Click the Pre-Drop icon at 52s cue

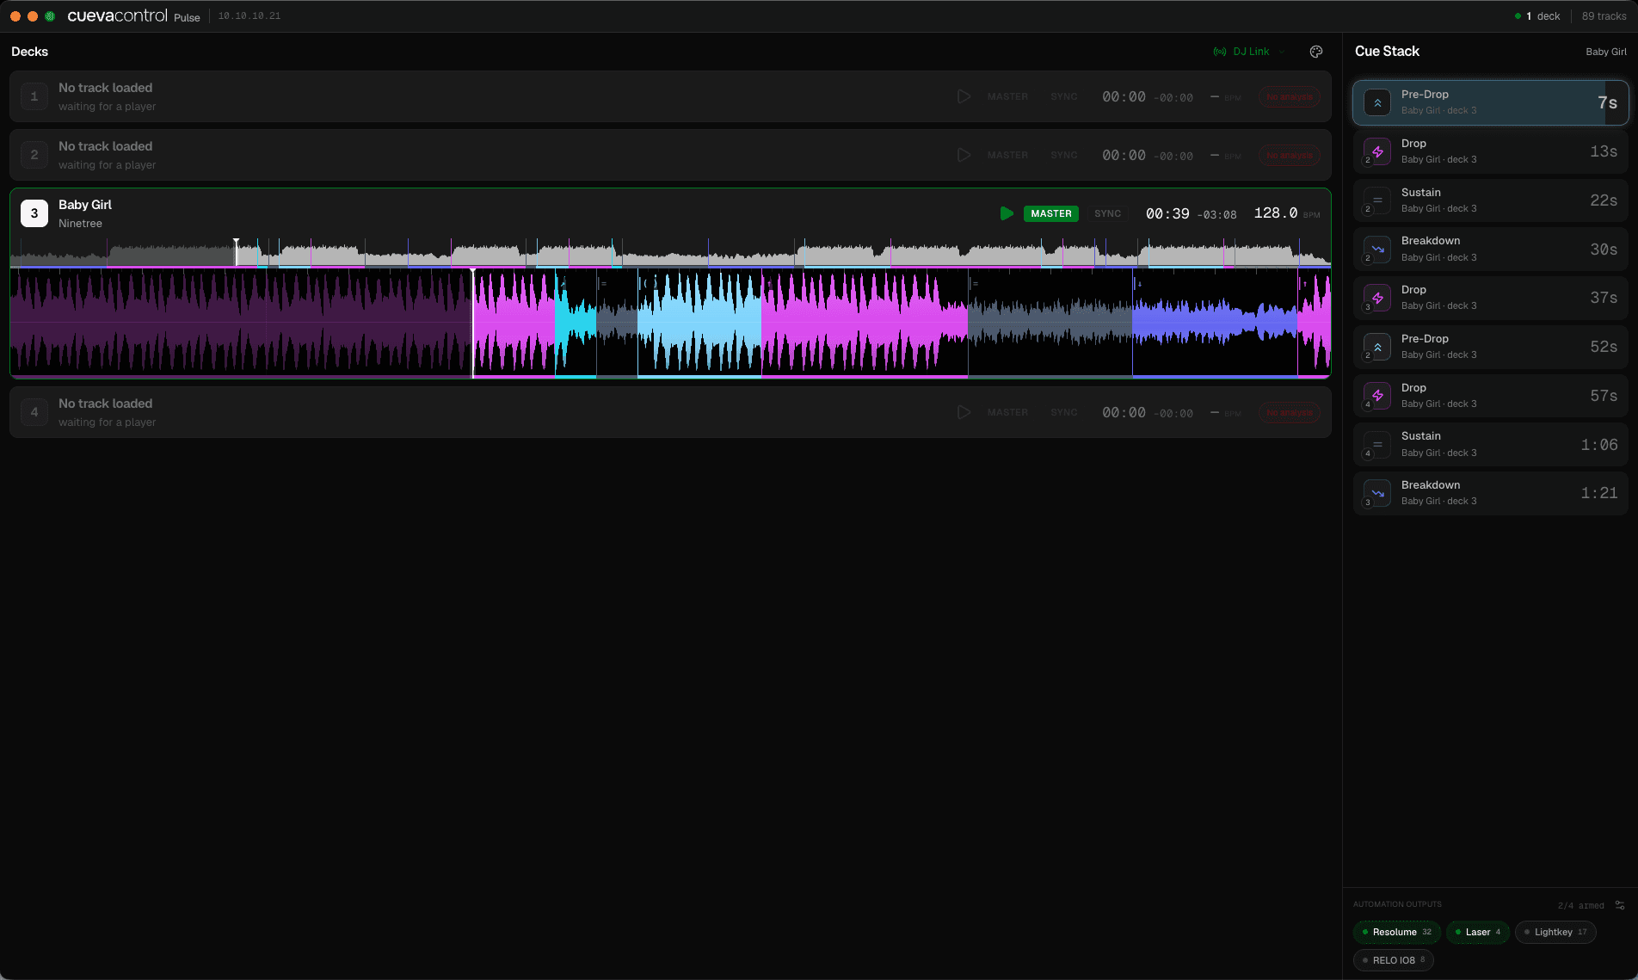[1377, 347]
